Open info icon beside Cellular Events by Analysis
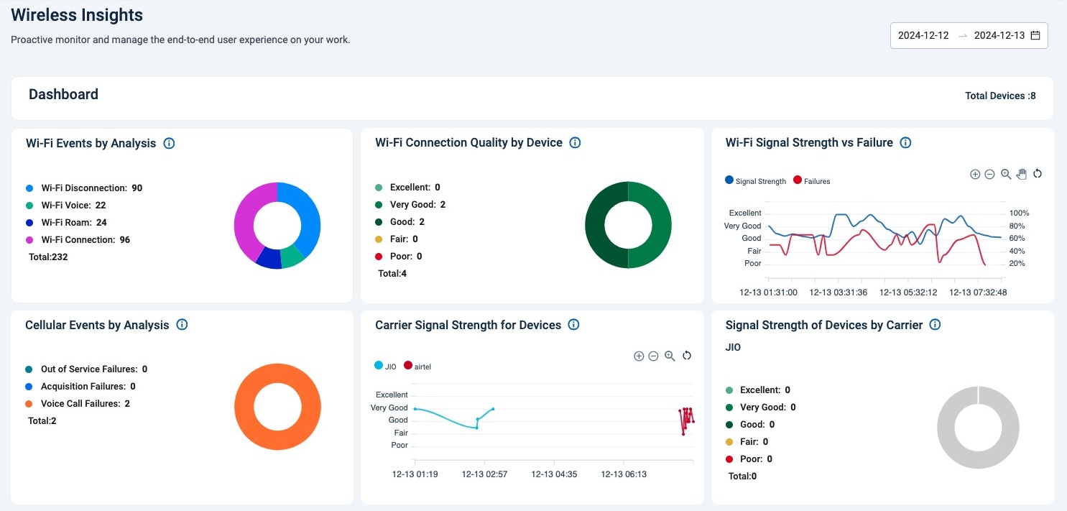The height and width of the screenshot is (511, 1067). click(182, 325)
